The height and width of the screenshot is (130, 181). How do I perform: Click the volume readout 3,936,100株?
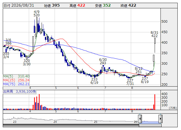click(26, 92)
